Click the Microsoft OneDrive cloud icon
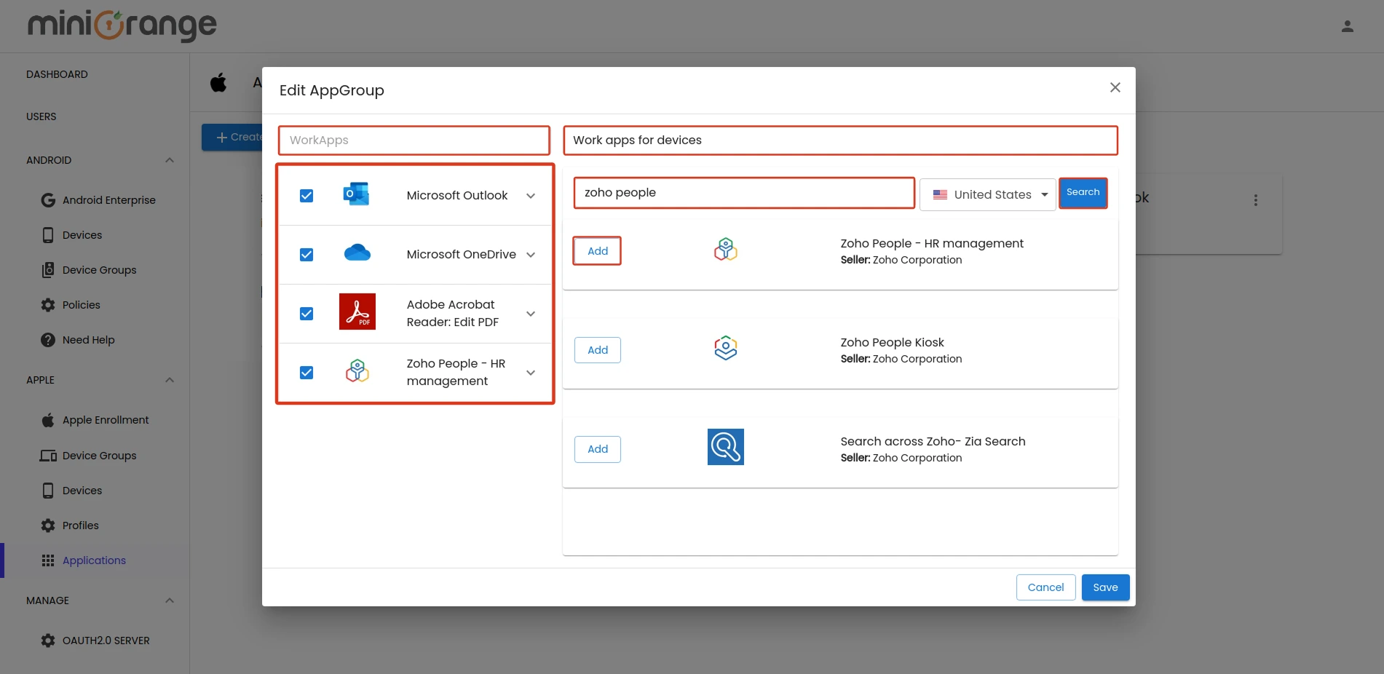 click(357, 253)
